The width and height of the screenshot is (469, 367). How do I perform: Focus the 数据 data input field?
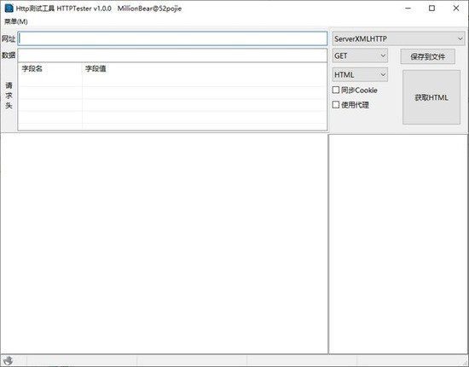[x=172, y=55]
